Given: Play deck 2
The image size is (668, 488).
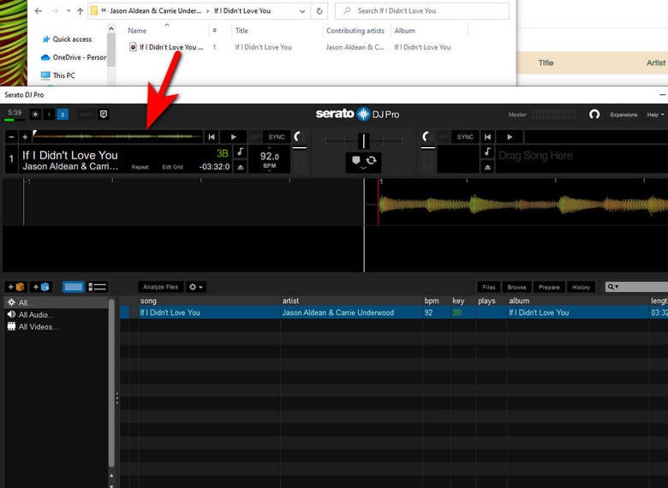Looking at the screenshot, I should point(510,137).
